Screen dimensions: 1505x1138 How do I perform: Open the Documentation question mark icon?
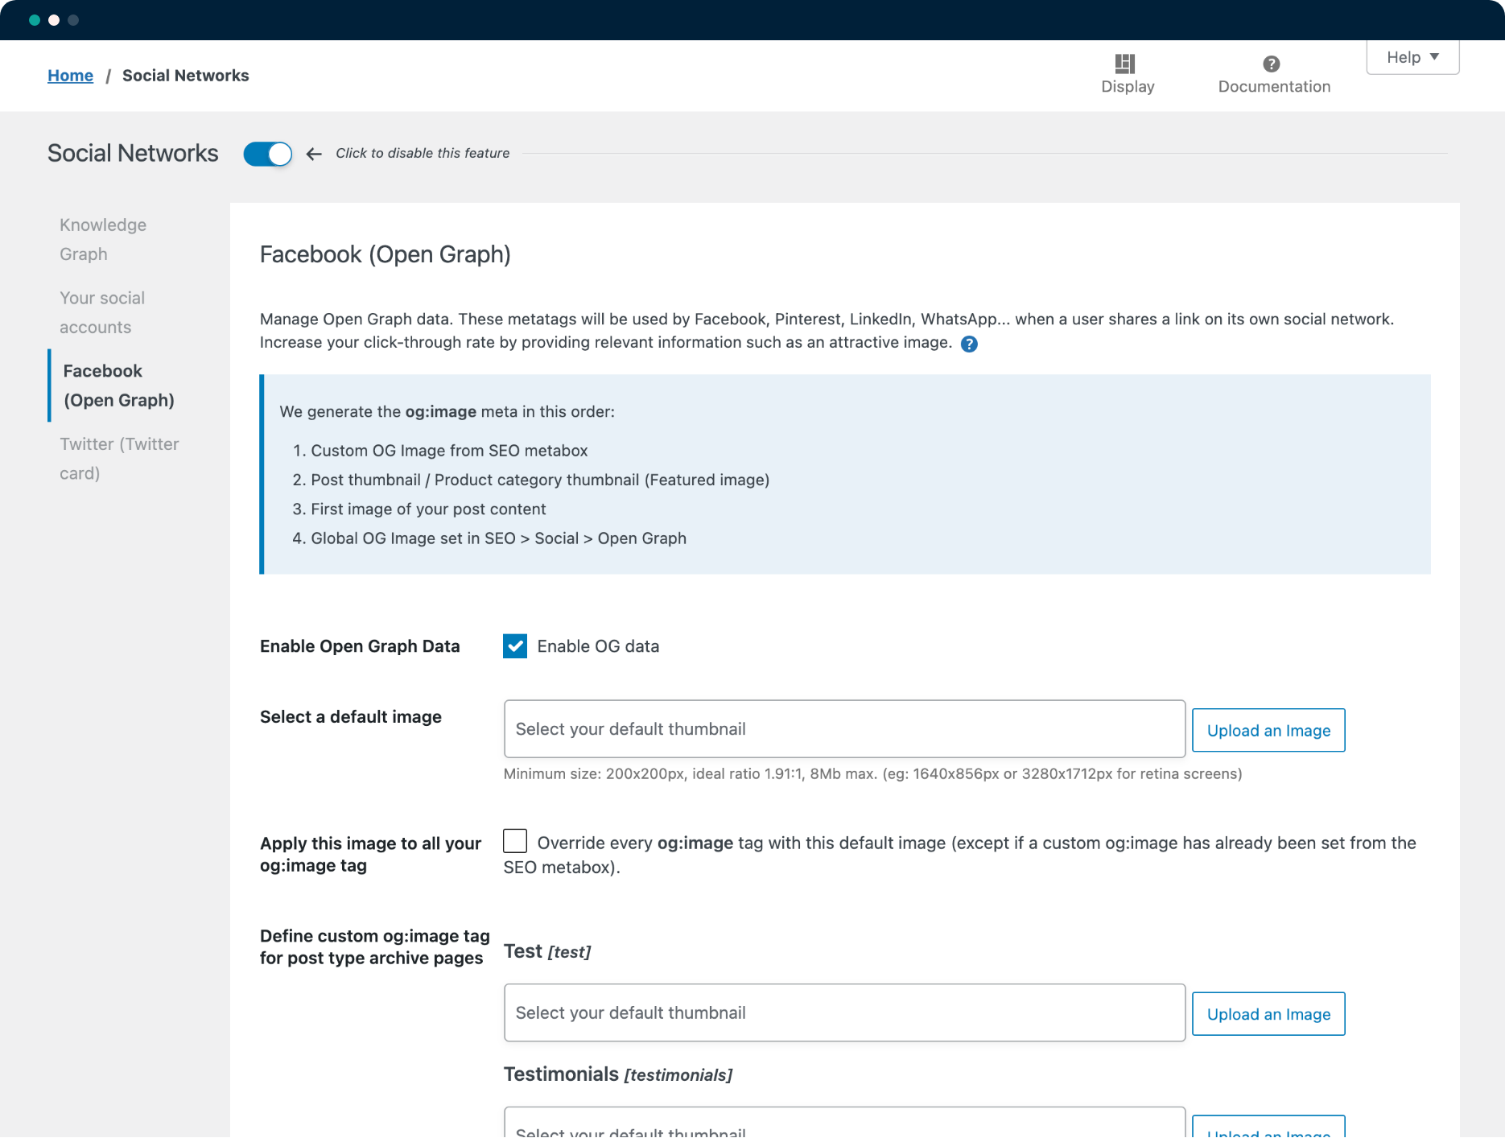(1272, 64)
